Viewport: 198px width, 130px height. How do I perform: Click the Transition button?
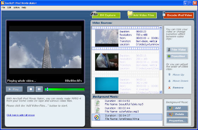pyautogui.click(x=177, y=56)
